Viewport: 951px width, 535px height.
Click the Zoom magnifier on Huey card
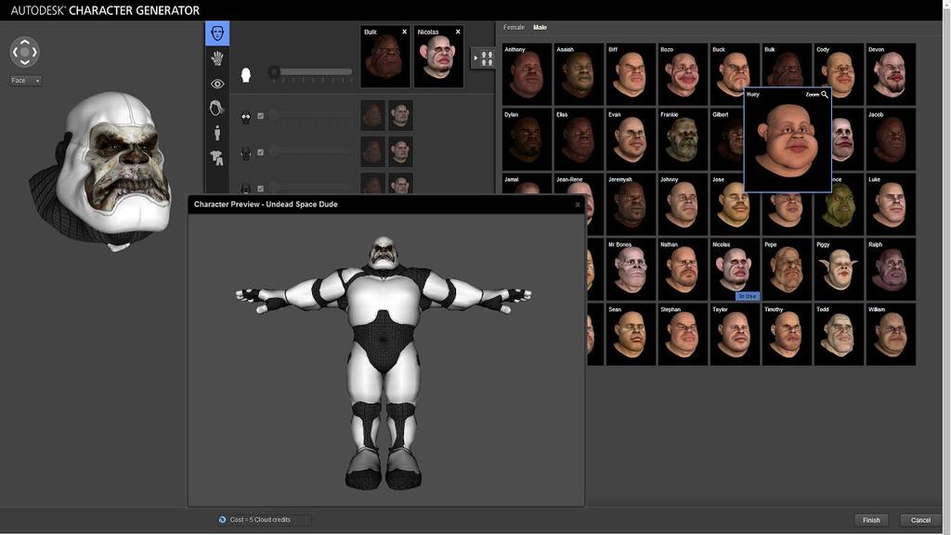point(825,95)
